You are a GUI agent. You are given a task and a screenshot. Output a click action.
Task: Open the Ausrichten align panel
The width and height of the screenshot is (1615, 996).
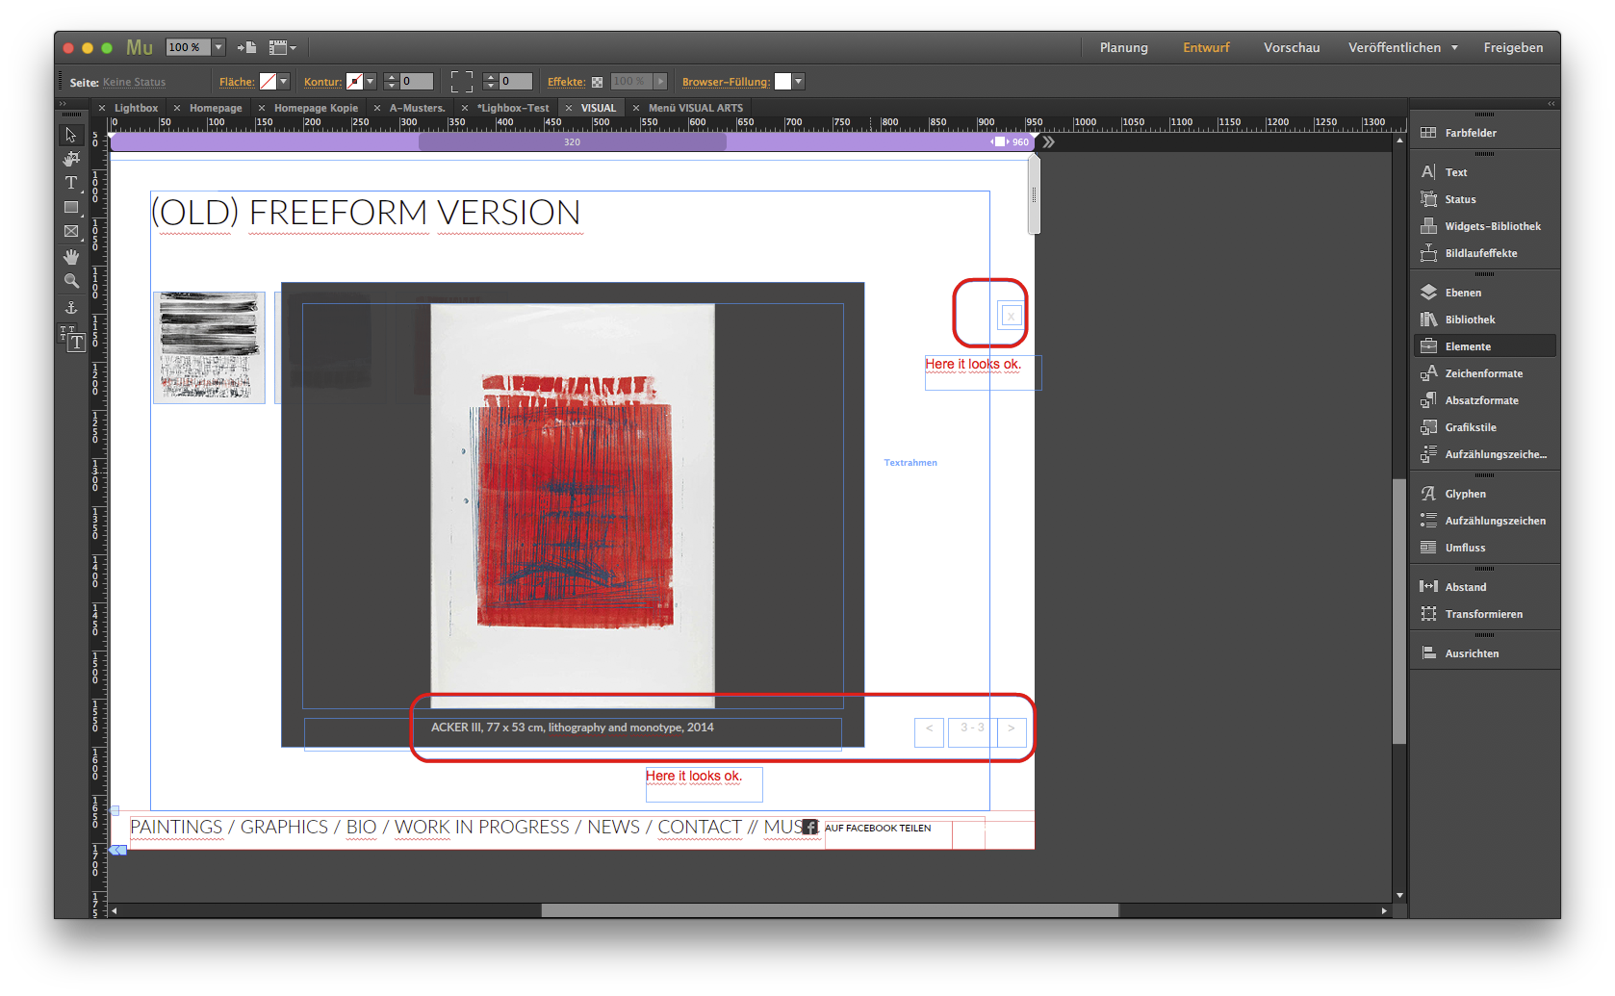click(1484, 653)
